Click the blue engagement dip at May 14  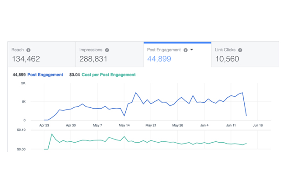[x=124, y=116]
